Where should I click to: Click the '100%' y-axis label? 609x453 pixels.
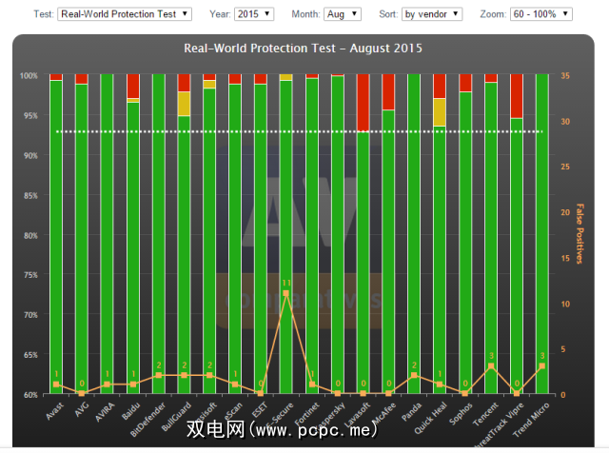(x=29, y=75)
